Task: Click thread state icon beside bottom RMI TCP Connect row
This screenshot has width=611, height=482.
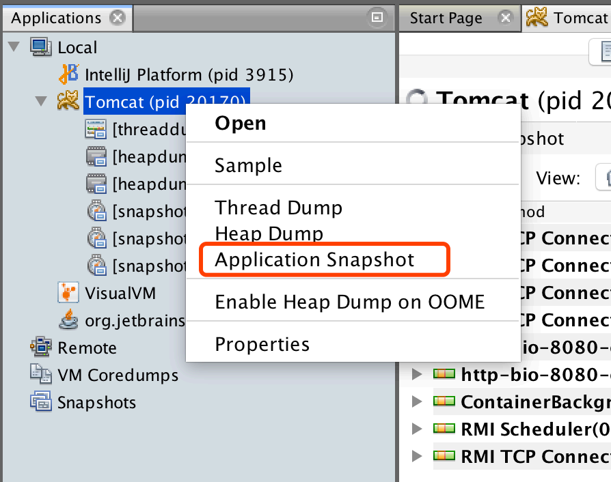Action: [x=444, y=455]
